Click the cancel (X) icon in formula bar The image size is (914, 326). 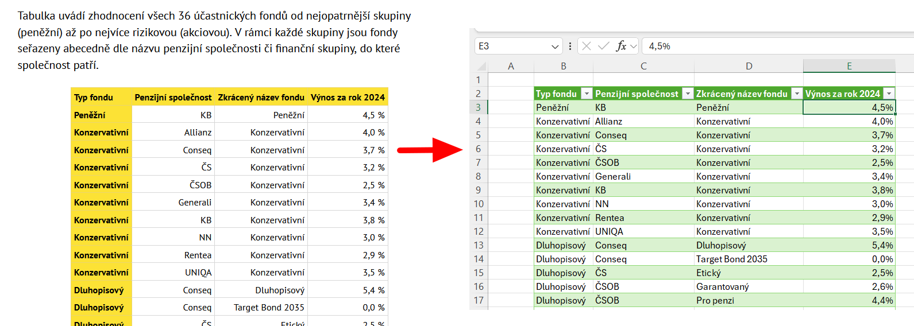pyautogui.click(x=586, y=46)
